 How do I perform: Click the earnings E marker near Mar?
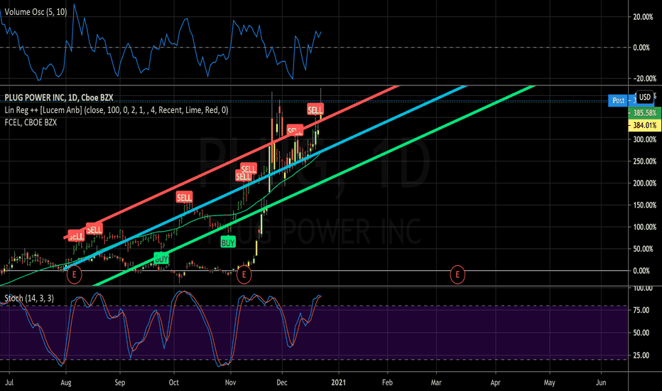[457, 274]
